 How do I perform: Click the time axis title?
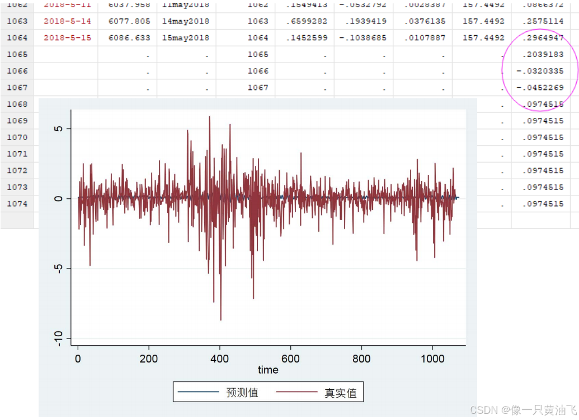pos(268,370)
